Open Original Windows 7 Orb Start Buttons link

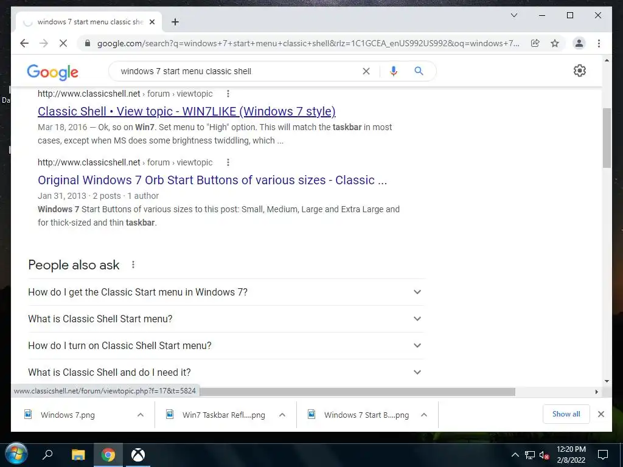pos(212,180)
